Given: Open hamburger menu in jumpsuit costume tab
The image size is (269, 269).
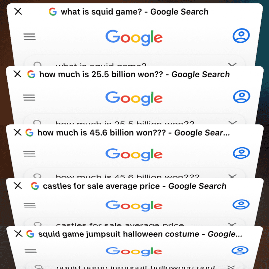Looking at the screenshot, I should [x=31, y=251].
